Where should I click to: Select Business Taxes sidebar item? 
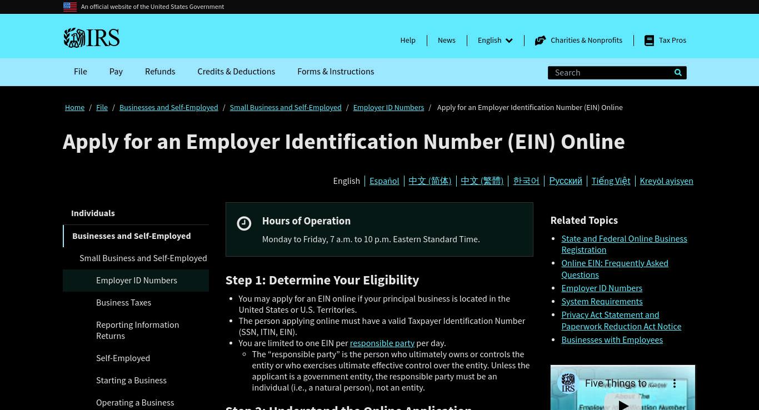coord(123,303)
